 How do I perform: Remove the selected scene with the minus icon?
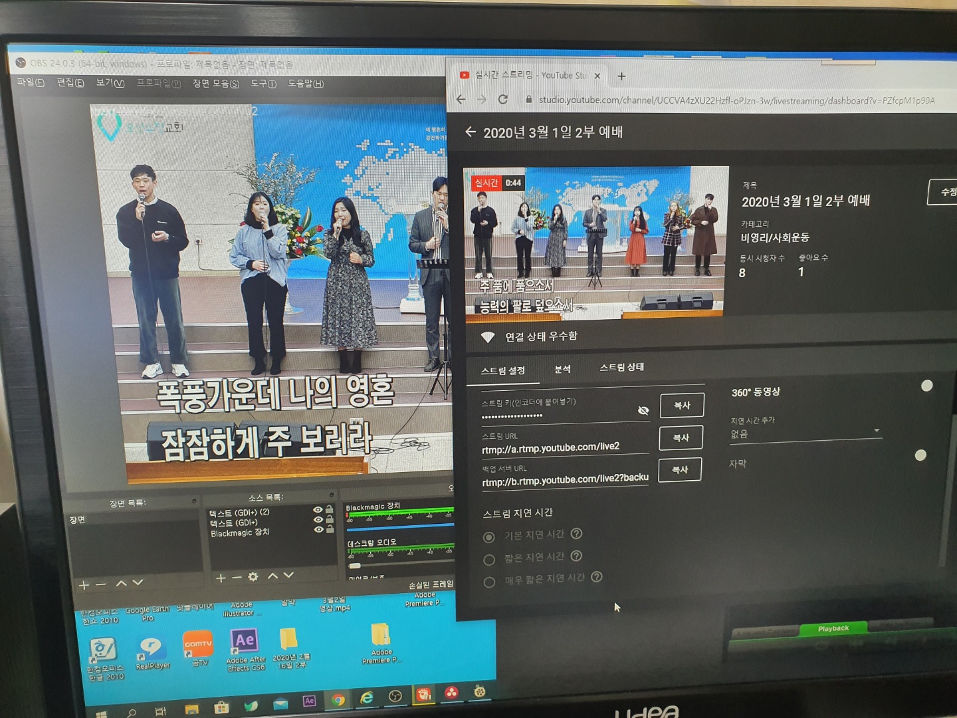click(x=101, y=584)
